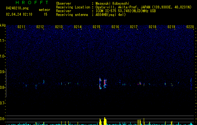Click the 0.8 kHz axis label
Image resolution: width=197 pixels, height=125 pixels.
[x=3, y=87]
